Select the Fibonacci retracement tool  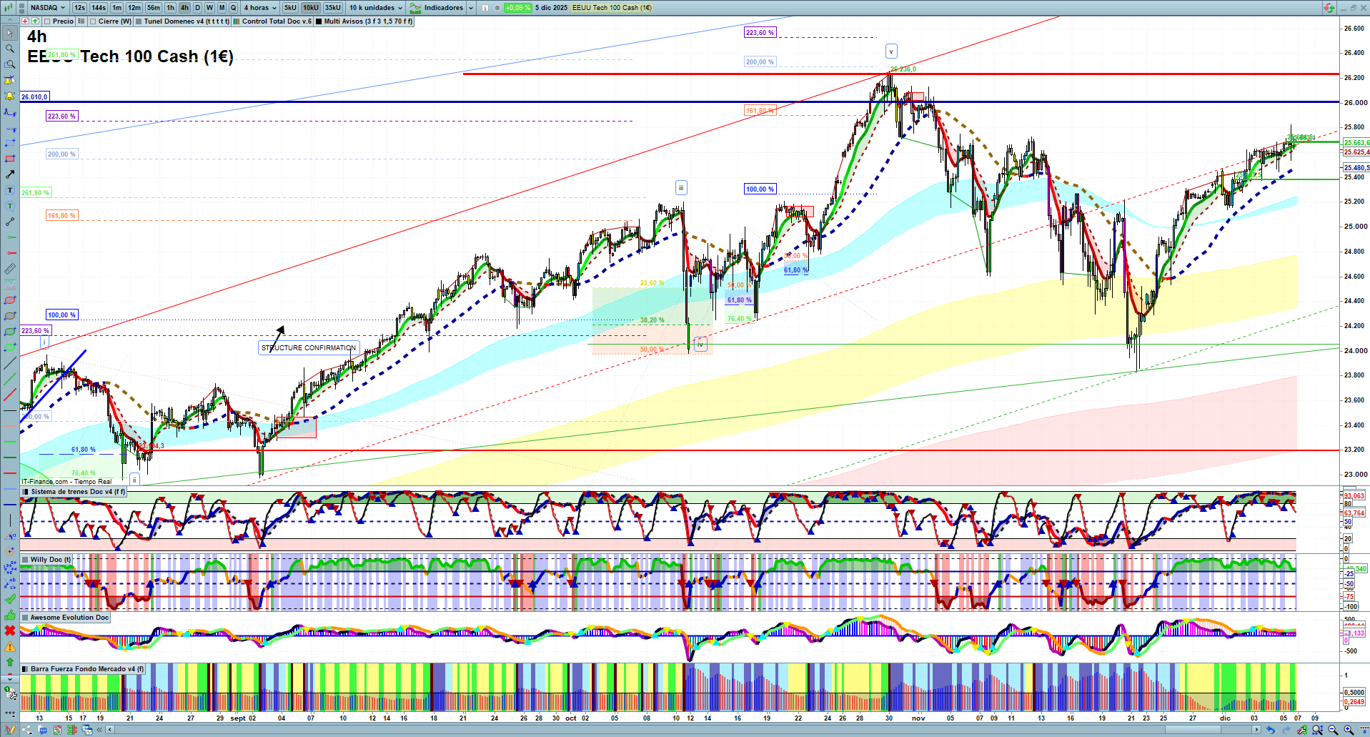pyautogui.click(x=10, y=112)
